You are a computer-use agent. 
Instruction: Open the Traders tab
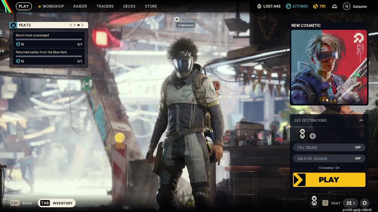click(105, 6)
